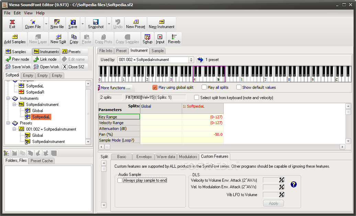Click the blue arrow next to 1 preset

(x=200, y=60)
